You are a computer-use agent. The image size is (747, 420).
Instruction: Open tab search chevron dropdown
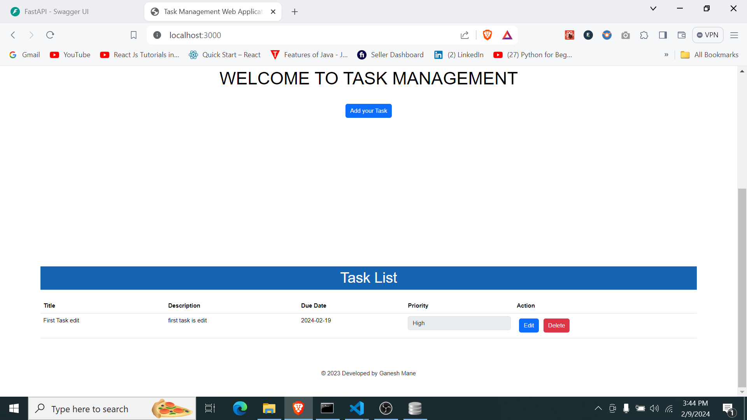(x=653, y=9)
